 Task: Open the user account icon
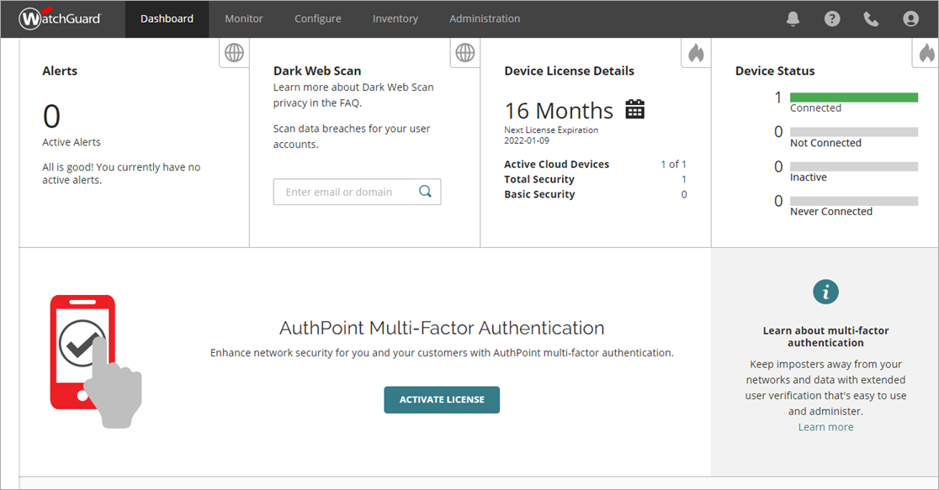[x=910, y=18]
